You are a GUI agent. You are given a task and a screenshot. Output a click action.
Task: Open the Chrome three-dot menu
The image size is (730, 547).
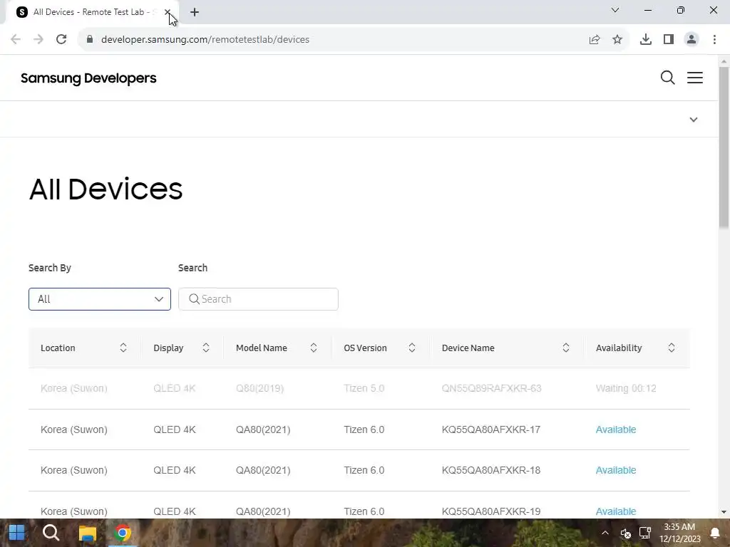[x=714, y=40]
